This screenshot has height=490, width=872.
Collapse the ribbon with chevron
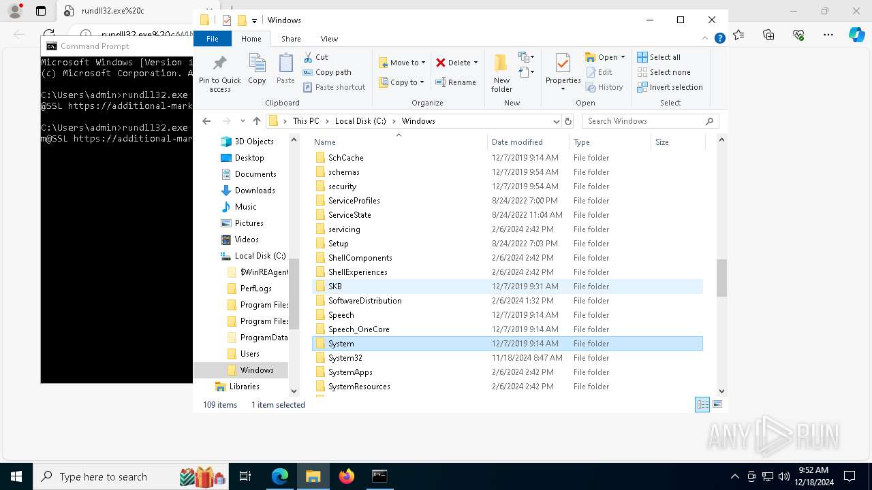click(x=705, y=39)
